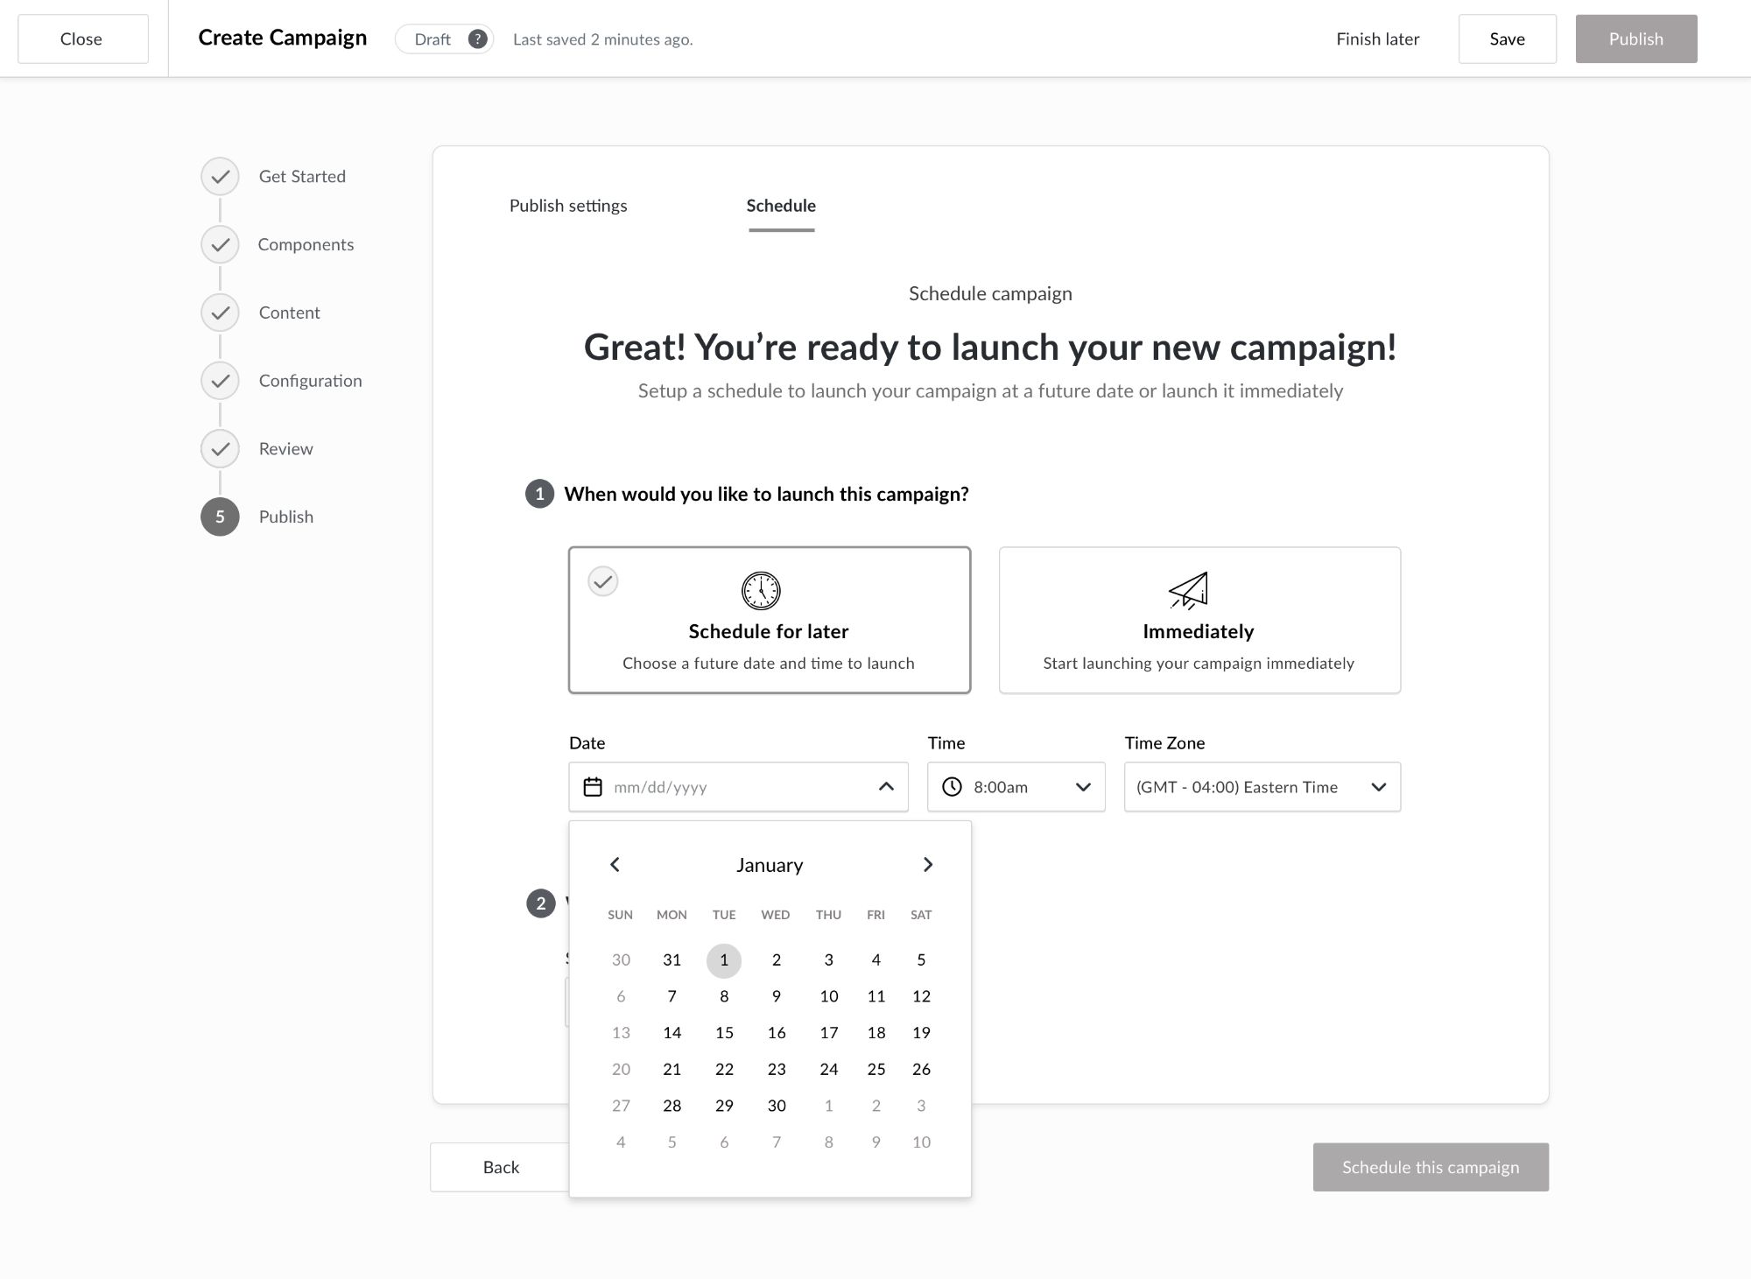Click the Finish later link
The width and height of the screenshot is (1751, 1279).
pos(1377,39)
